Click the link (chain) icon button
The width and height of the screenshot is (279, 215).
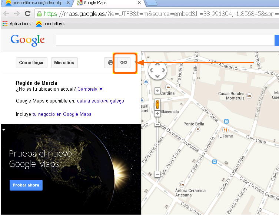[x=124, y=63]
